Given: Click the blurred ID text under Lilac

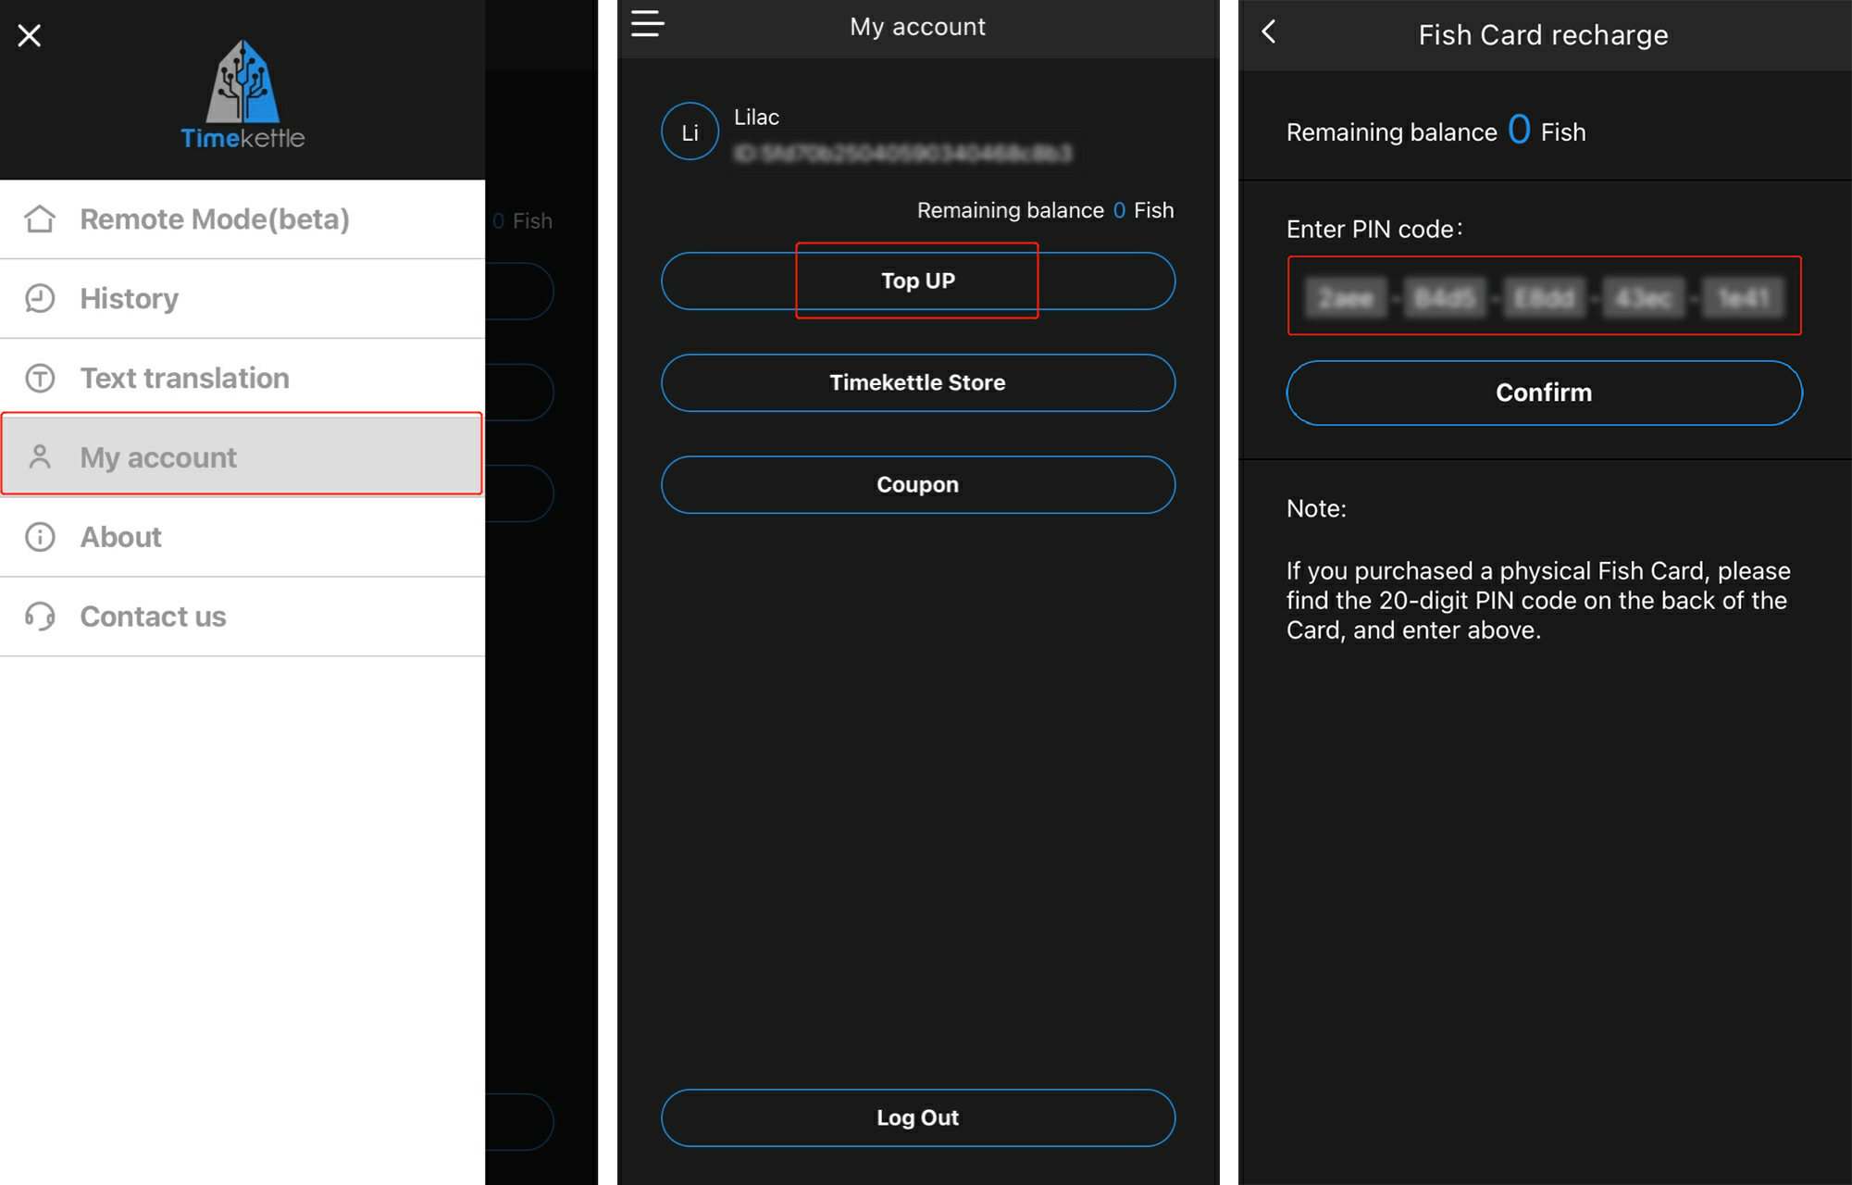Looking at the screenshot, I should pyautogui.click(x=902, y=153).
